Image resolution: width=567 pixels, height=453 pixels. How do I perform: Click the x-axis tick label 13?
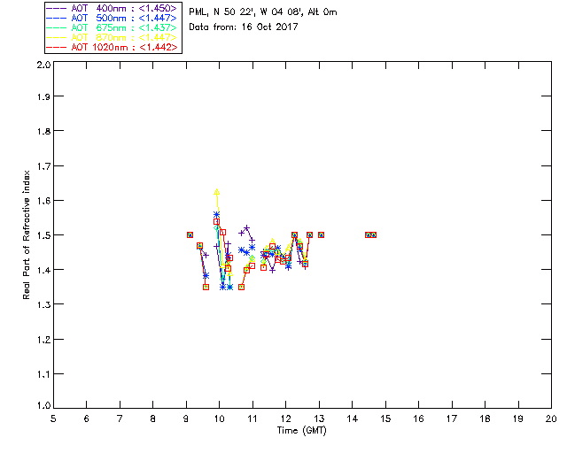pos(319,418)
